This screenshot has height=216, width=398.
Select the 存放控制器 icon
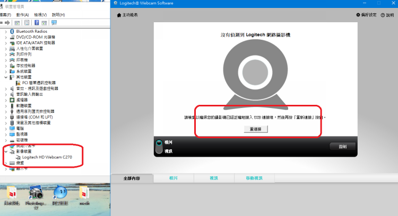coord(12,66)
